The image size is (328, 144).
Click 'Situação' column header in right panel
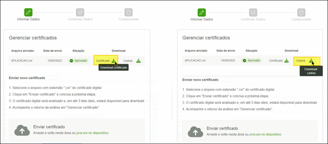tap(251, 51)
